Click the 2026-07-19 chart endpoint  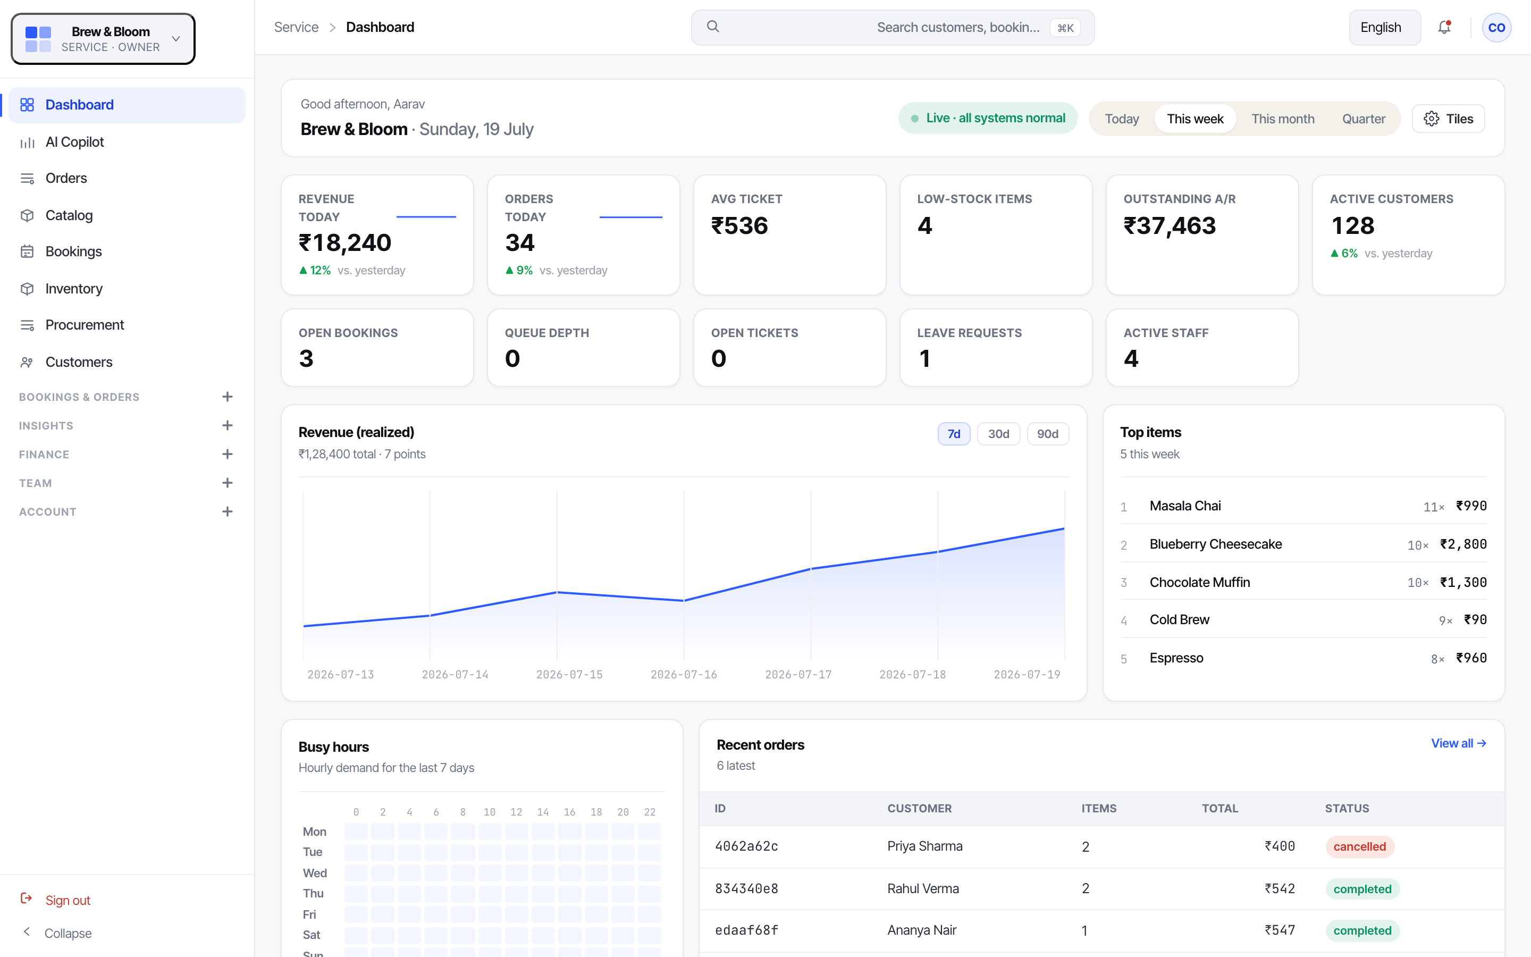pyautogui.click(x=1064, y=528)
